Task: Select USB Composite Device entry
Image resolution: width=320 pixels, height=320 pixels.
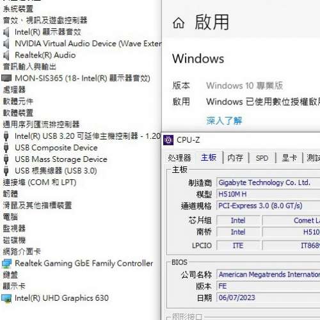Action: [x=56, y=148]
